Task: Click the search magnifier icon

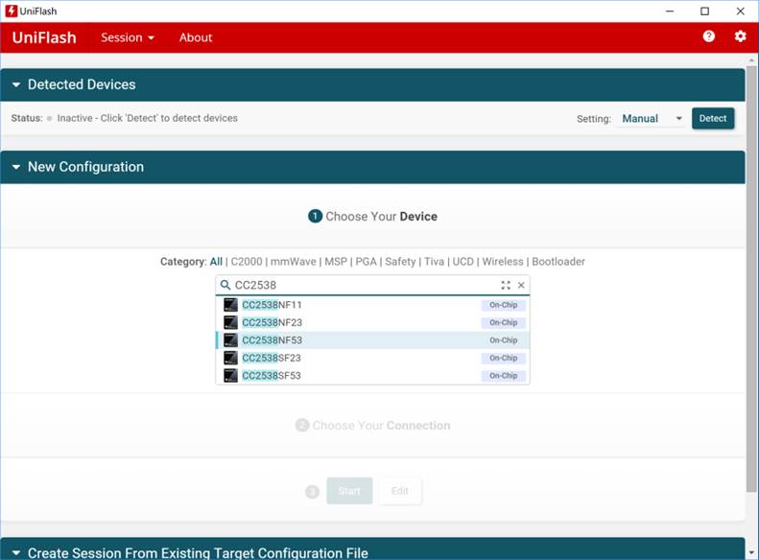Action: point(225,285)
